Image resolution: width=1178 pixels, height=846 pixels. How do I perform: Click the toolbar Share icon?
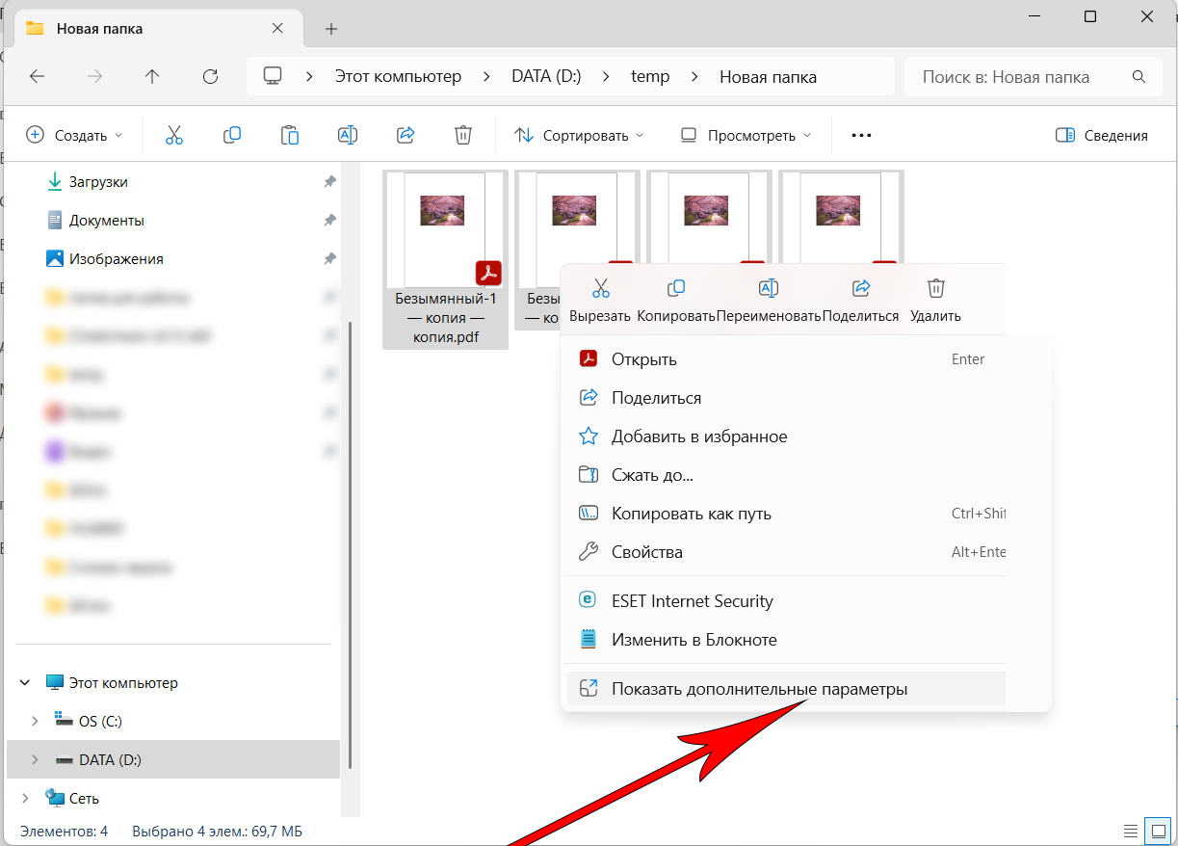point(406,136)
